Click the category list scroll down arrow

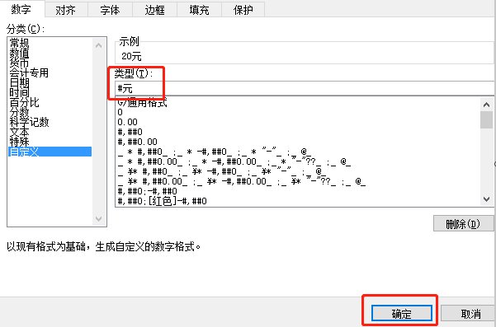click(x=99, y=218)
